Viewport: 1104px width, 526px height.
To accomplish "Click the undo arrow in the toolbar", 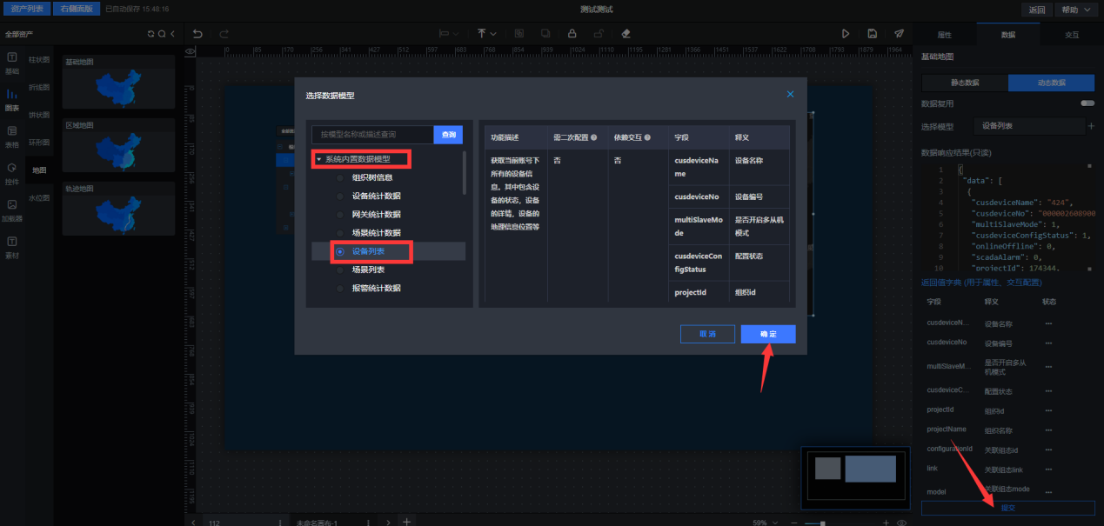I will [x=198, y=34].
